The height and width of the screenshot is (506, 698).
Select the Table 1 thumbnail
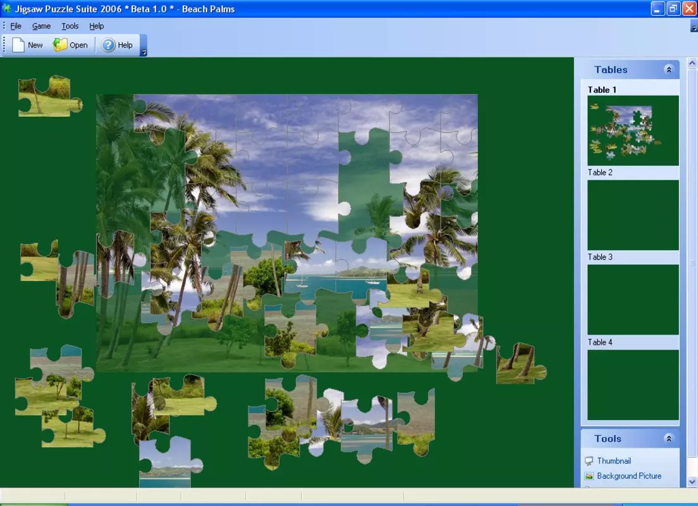633,130
